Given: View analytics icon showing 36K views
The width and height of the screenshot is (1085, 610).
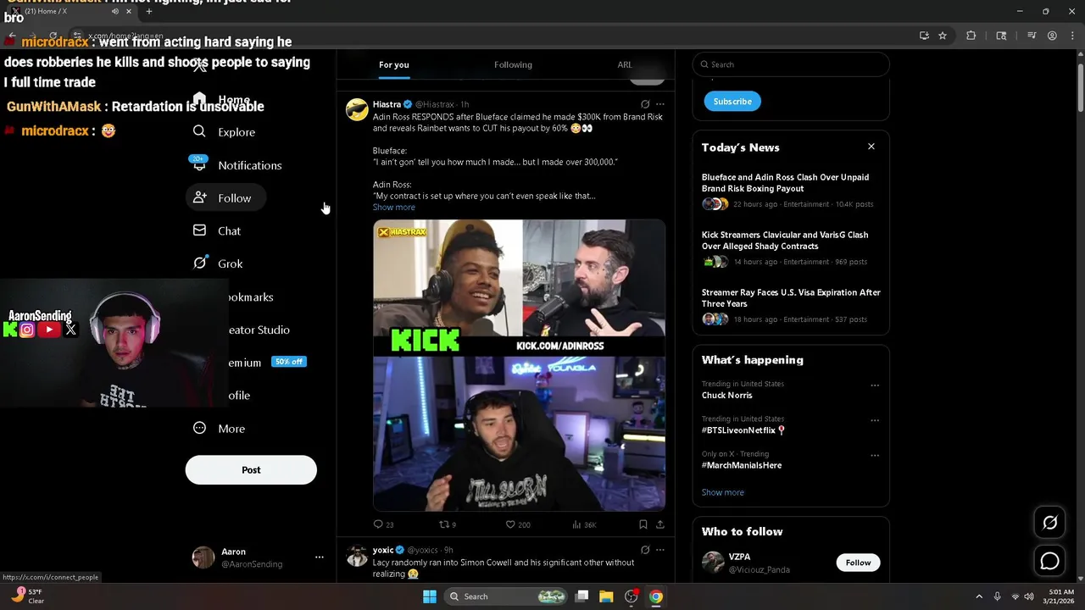Looking at the screenshot, I should [x=576, y=524].
